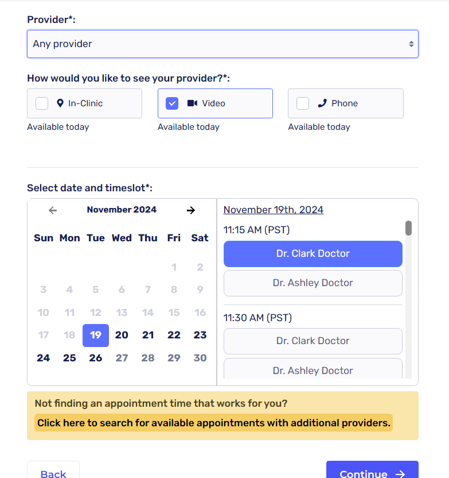Check the In-Clinic checkbox
Screen dimensions: 449x478
coord(42,103)
